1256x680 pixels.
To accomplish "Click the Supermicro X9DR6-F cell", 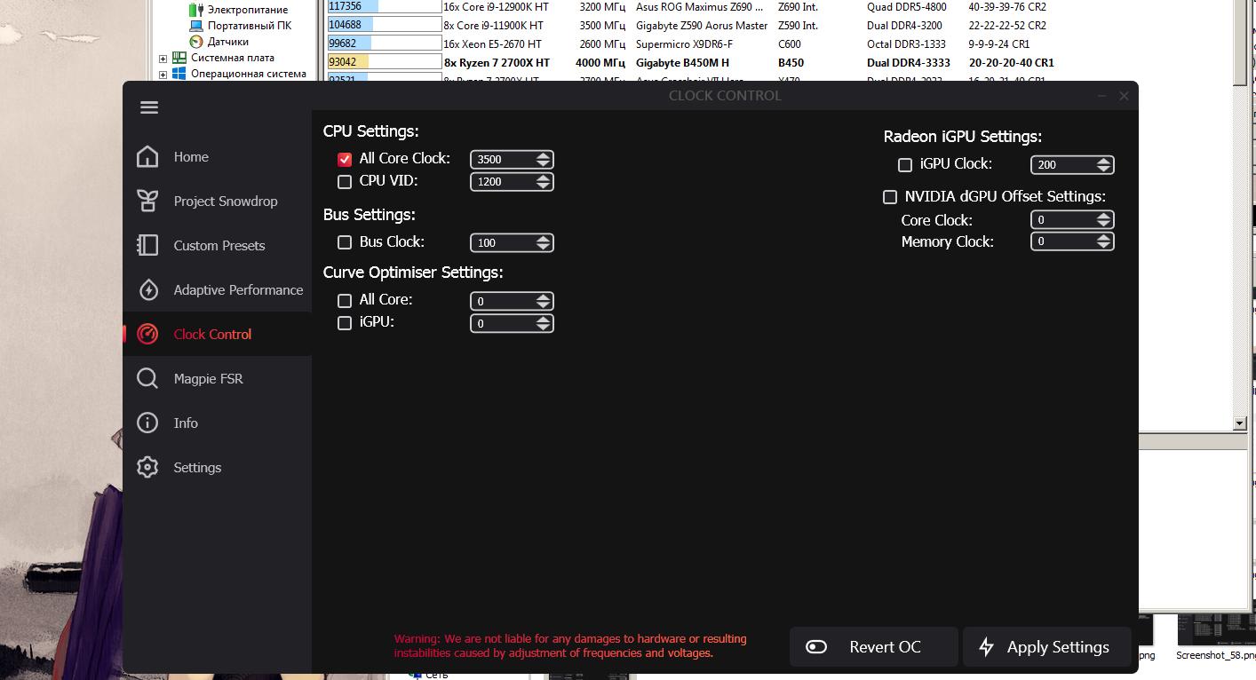I will click(683, 43).
